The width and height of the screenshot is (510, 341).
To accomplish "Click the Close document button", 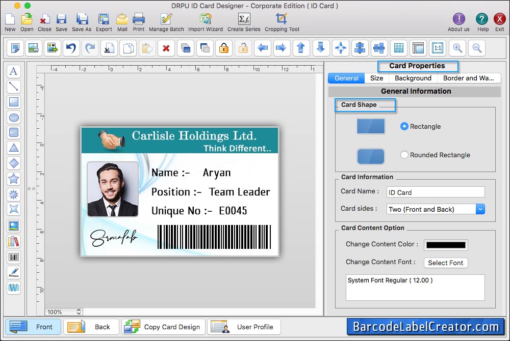I will (44, 22).
